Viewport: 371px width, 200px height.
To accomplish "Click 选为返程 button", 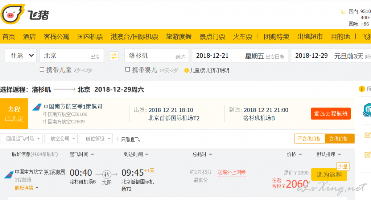I will (x=329, y=175).
